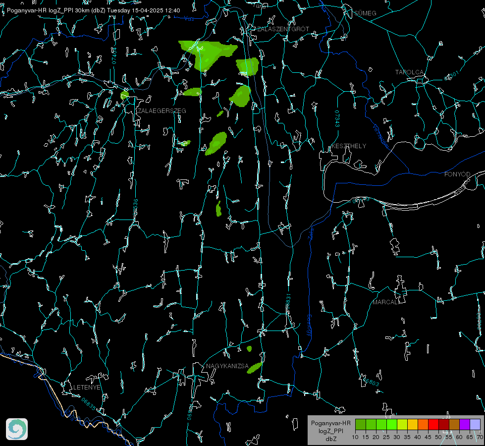The width and height of the screenshot is (485, 446).
Task: Click the ZALASZENTGRÓT town label
Action: tap(283, 29)
